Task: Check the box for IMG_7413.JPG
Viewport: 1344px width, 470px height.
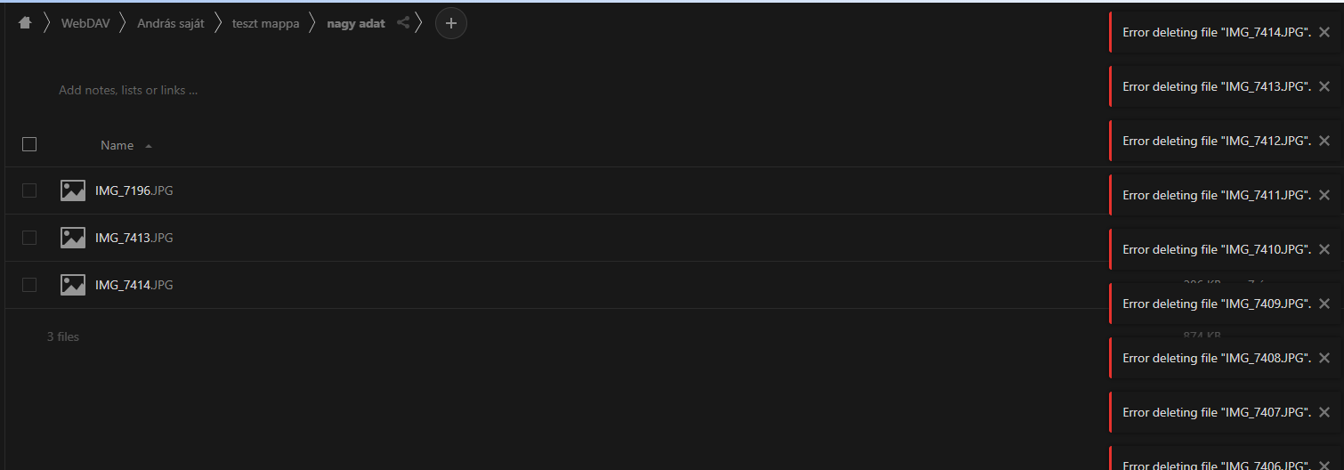Action: point(29,238)
